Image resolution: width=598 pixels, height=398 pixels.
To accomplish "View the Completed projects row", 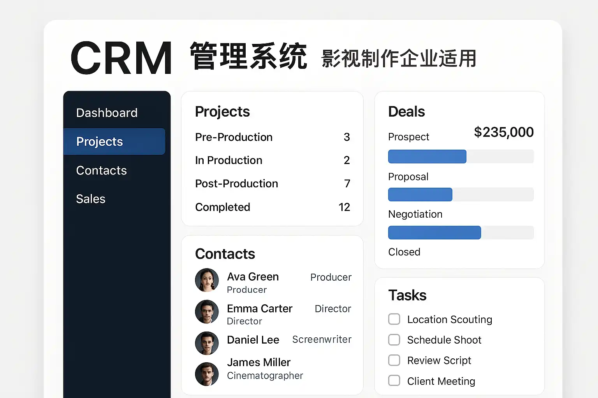I will click(272, 207).
